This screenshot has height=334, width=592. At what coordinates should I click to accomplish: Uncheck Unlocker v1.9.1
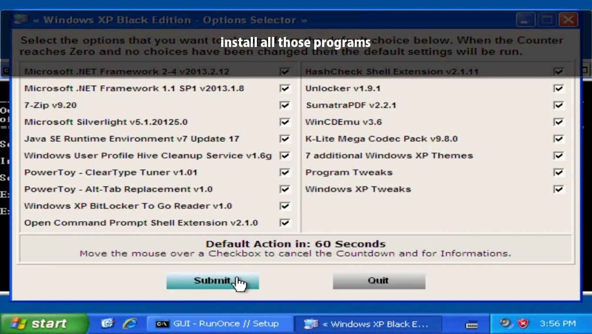click(558, 88)
